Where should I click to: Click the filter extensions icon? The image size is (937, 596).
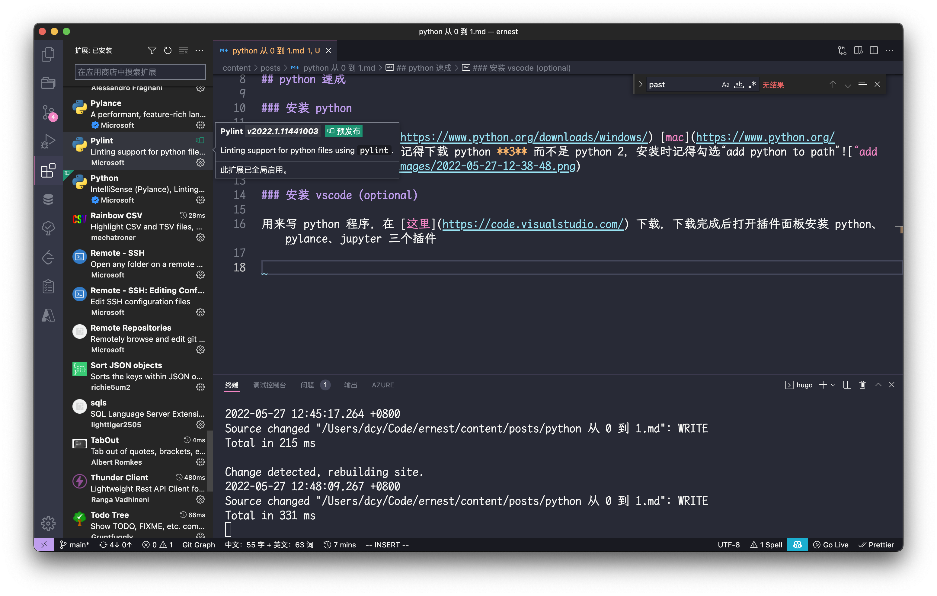(152, 51)
